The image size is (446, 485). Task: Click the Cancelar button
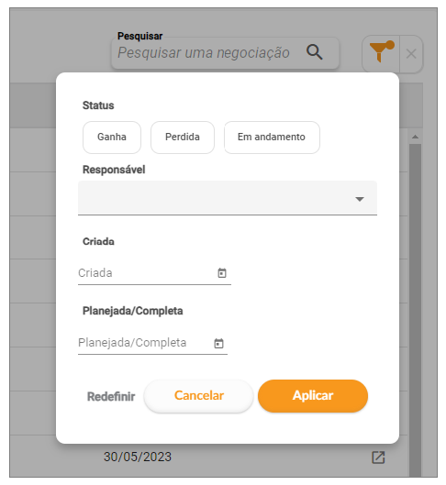[199, 395]
